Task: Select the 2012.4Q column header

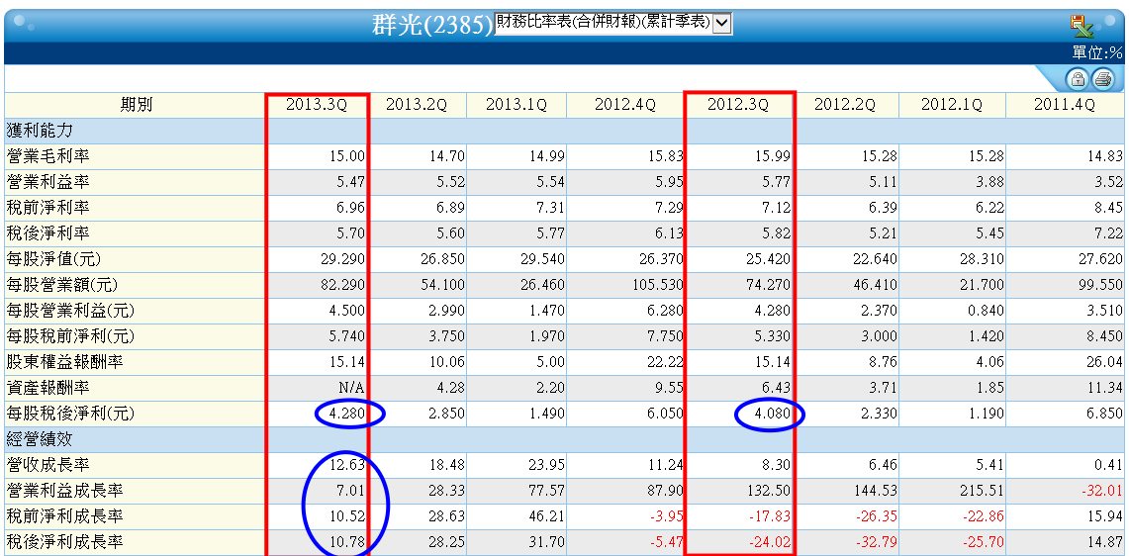Action: point(625,105)
